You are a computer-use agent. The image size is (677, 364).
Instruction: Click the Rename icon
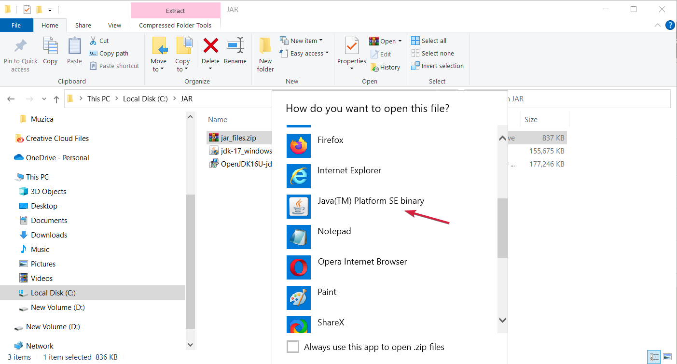pyautogui.click(x=235, y=46)
